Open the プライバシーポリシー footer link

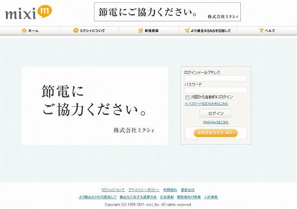pyautogui.click(x=144, y=190)
